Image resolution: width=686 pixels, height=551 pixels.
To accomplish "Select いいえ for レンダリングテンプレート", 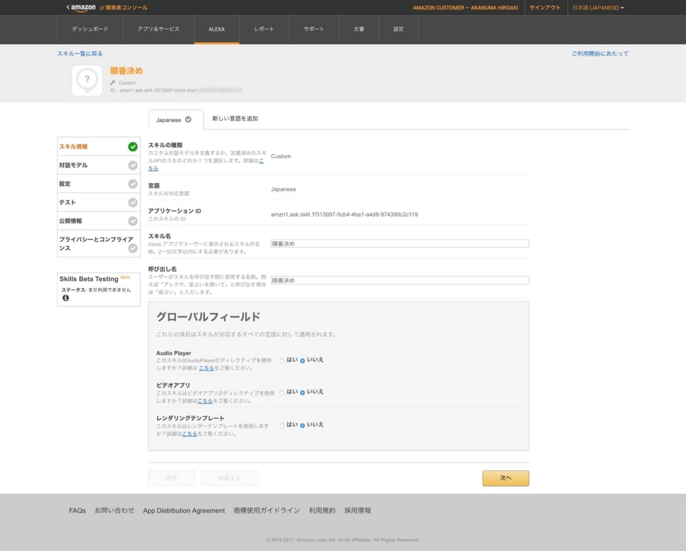I will [302, 426].
